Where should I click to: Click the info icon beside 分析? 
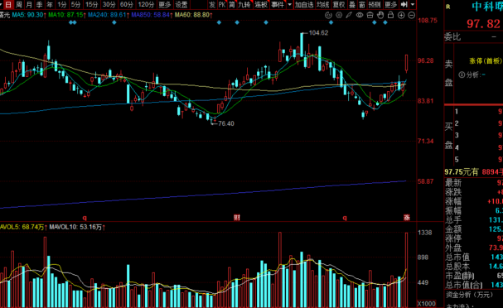462,75
